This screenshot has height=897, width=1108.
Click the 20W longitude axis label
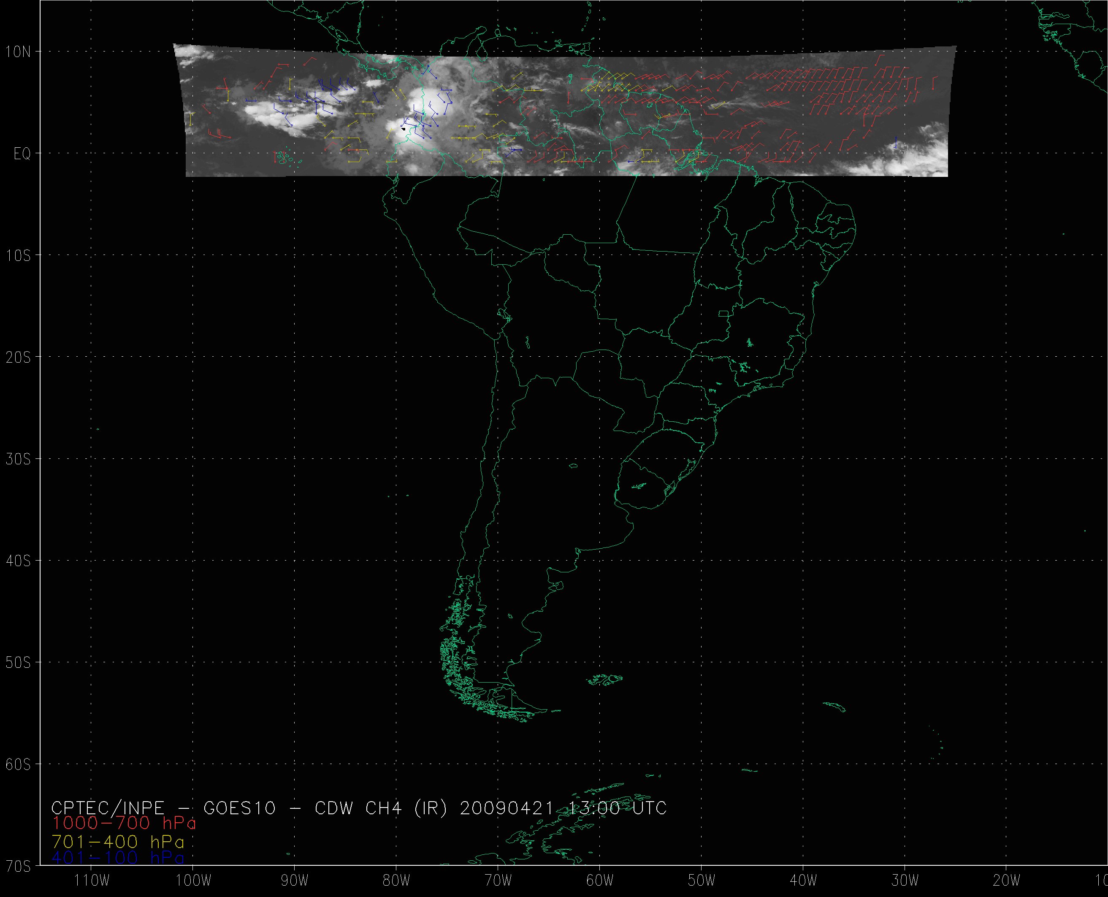(x=1007, y=881)
